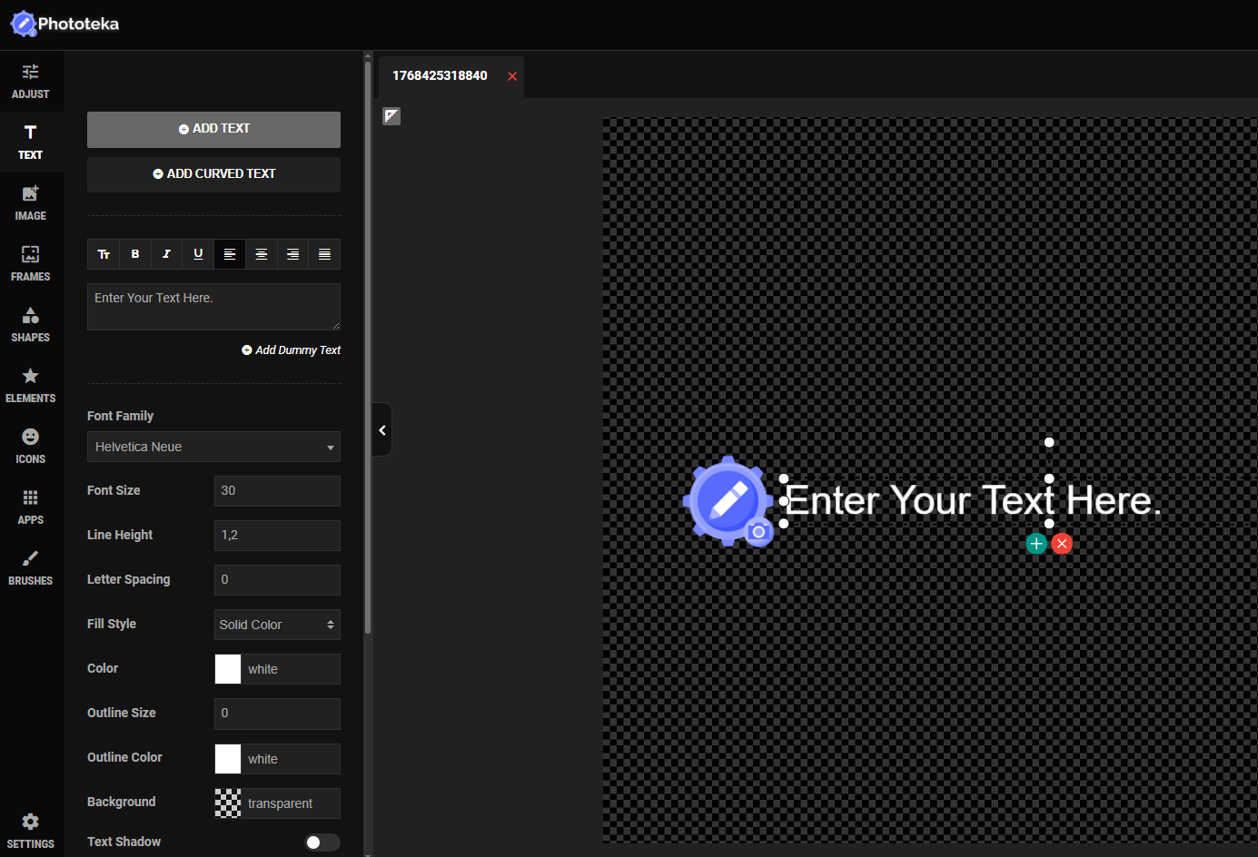
Task: Open the Shapes panel
Action: [x=31, y=324]
